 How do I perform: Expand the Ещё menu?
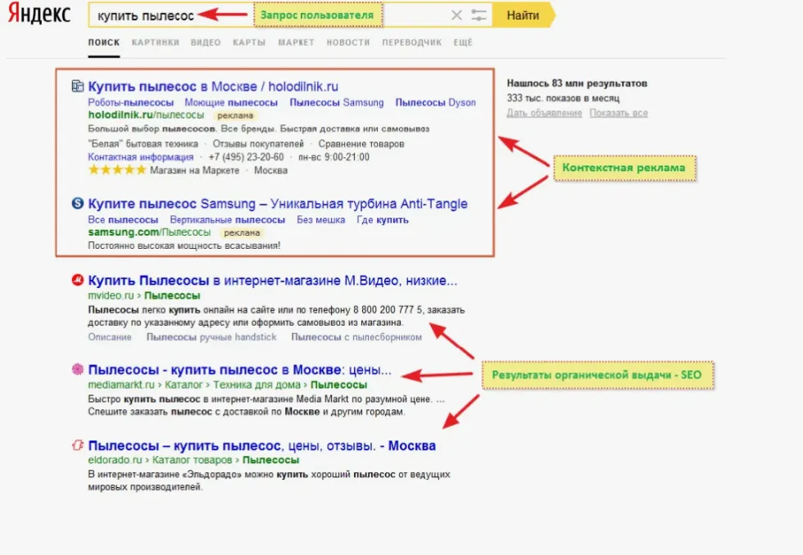click(462, 43)
